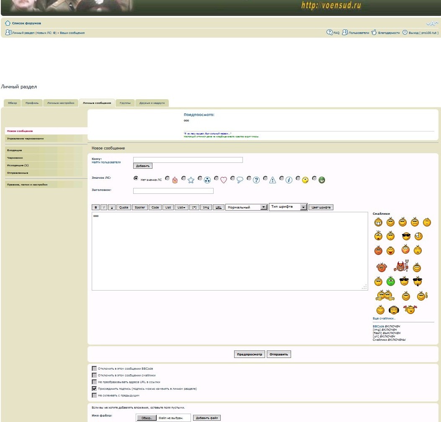Switch to the 'Профиль' tab
Image resolution: width=441 pixels, height=422 pixels.
[32, 103]
